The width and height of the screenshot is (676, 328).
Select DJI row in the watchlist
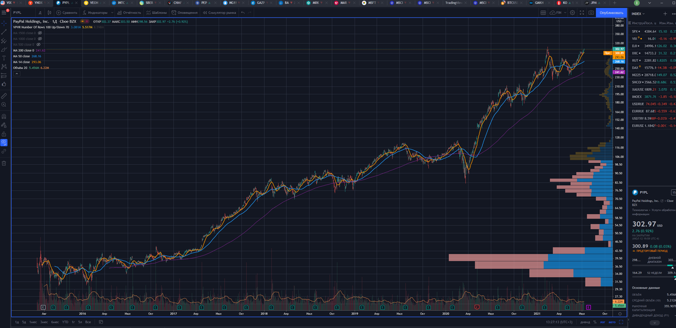point(652,46)
